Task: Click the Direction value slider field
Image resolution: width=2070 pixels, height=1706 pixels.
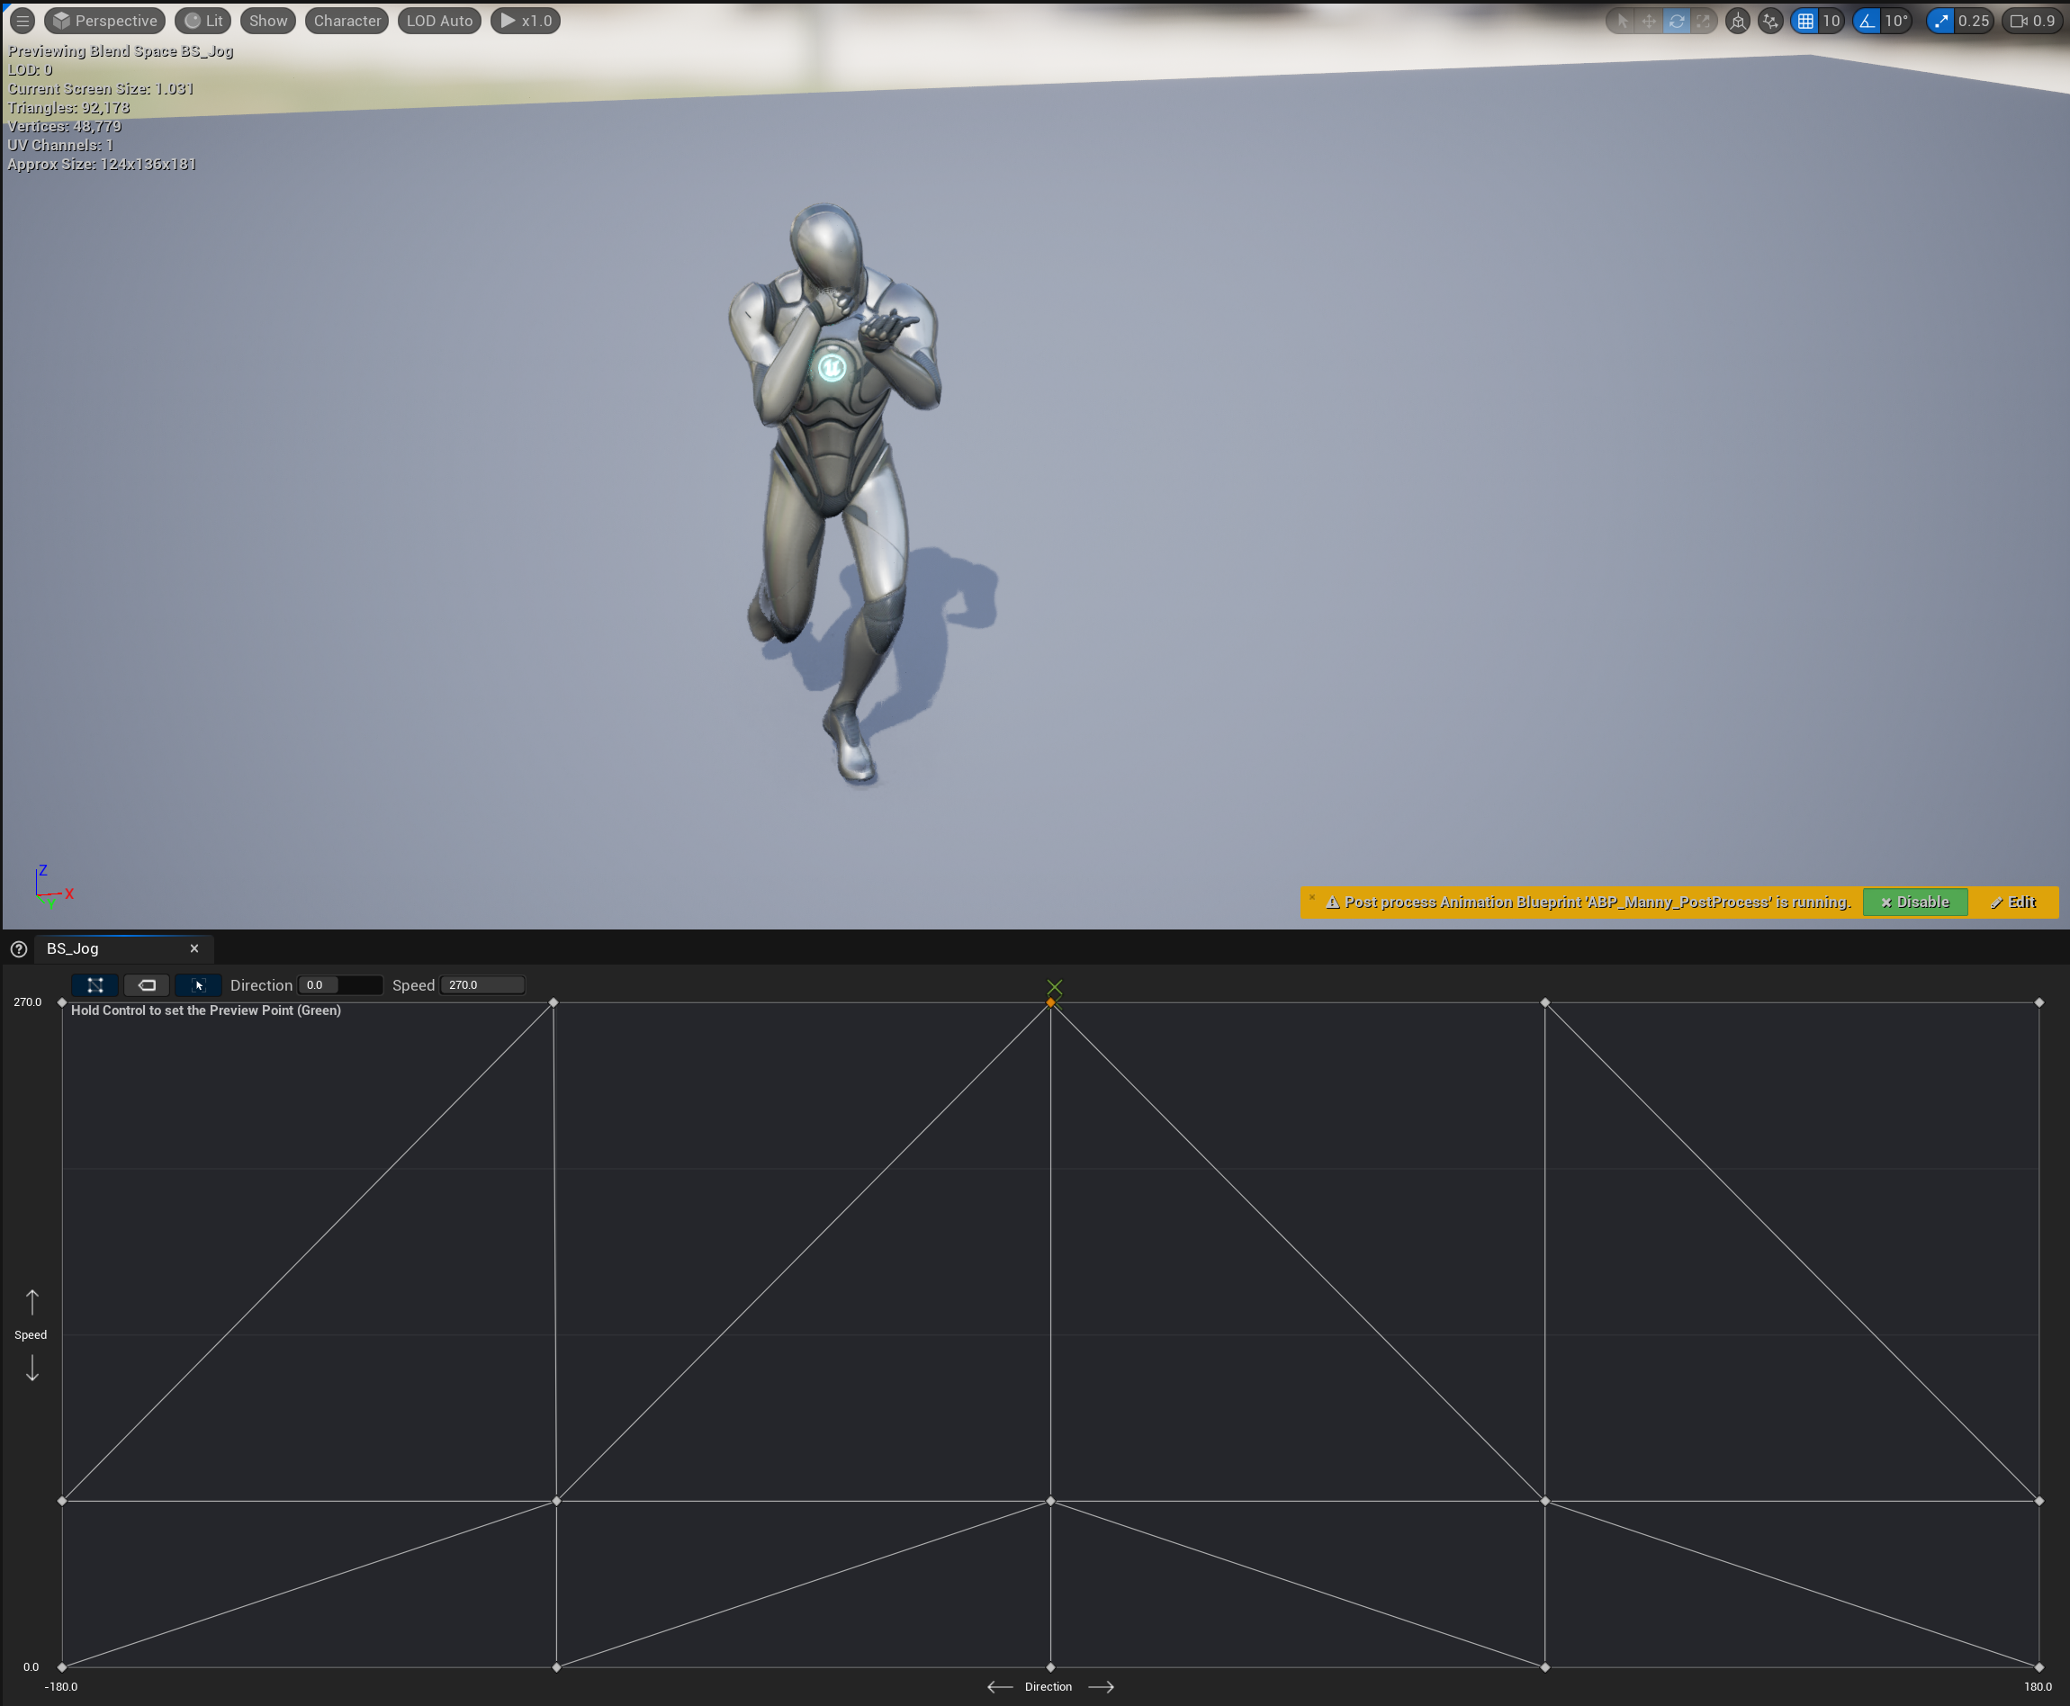Action: (x=340, y=984)
